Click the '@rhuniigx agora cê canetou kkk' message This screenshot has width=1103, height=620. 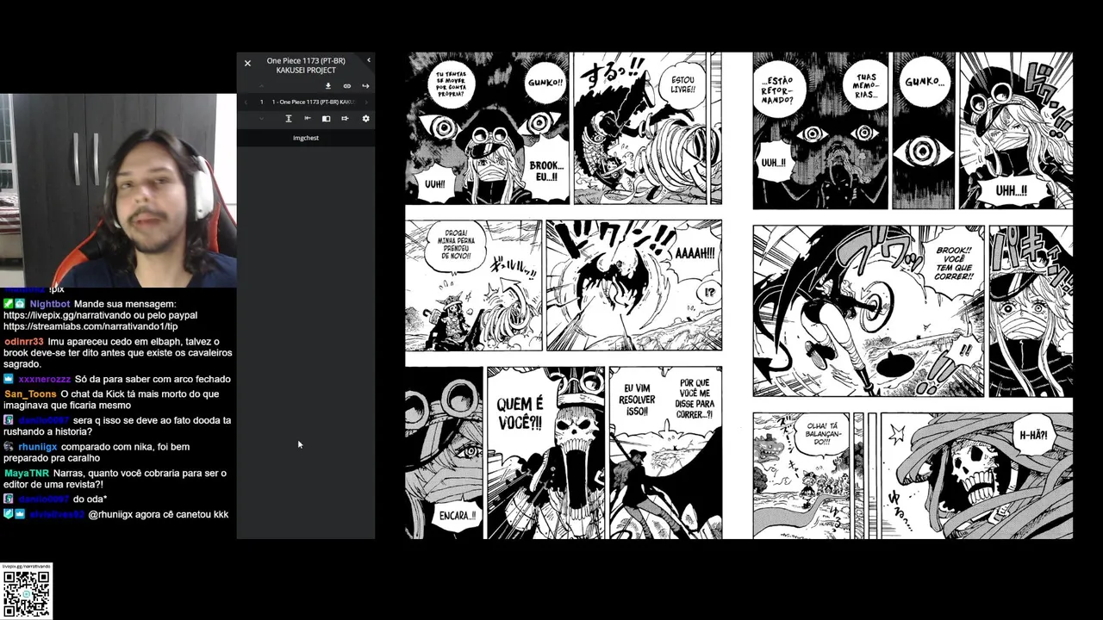[159, 514]
